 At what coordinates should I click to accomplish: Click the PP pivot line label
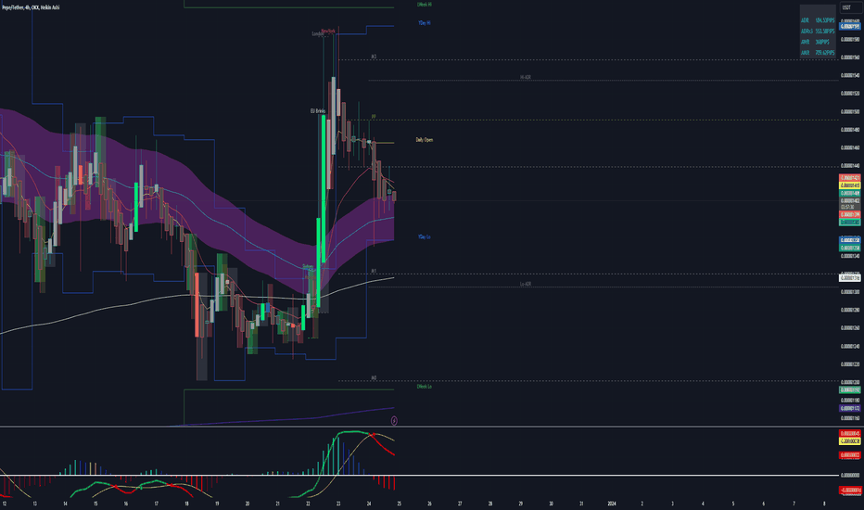click(x=374, y=117)
